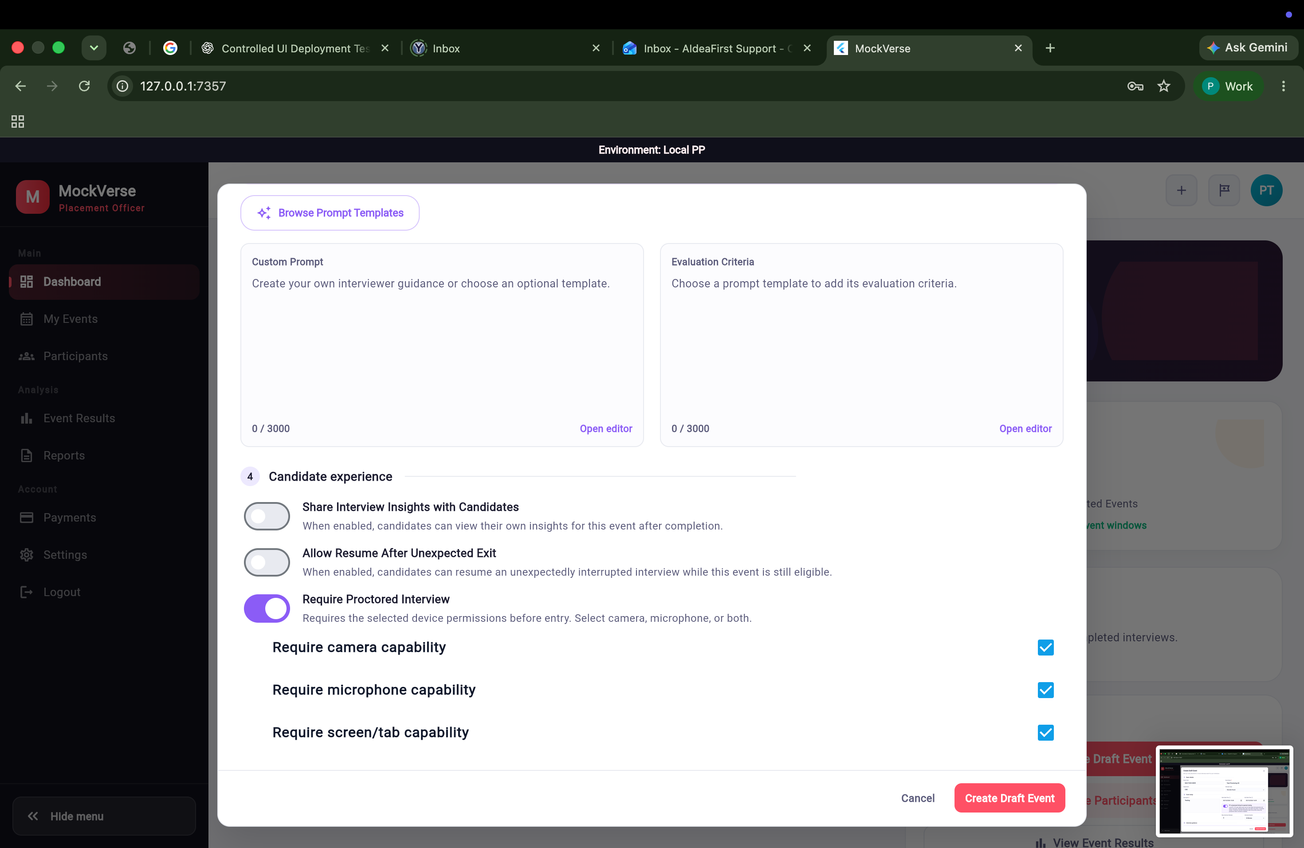Open the apps grid in bookmarks bar
Image resolution: width=1304 pixels, height=848 pixels.
click(x=18, y=121)
